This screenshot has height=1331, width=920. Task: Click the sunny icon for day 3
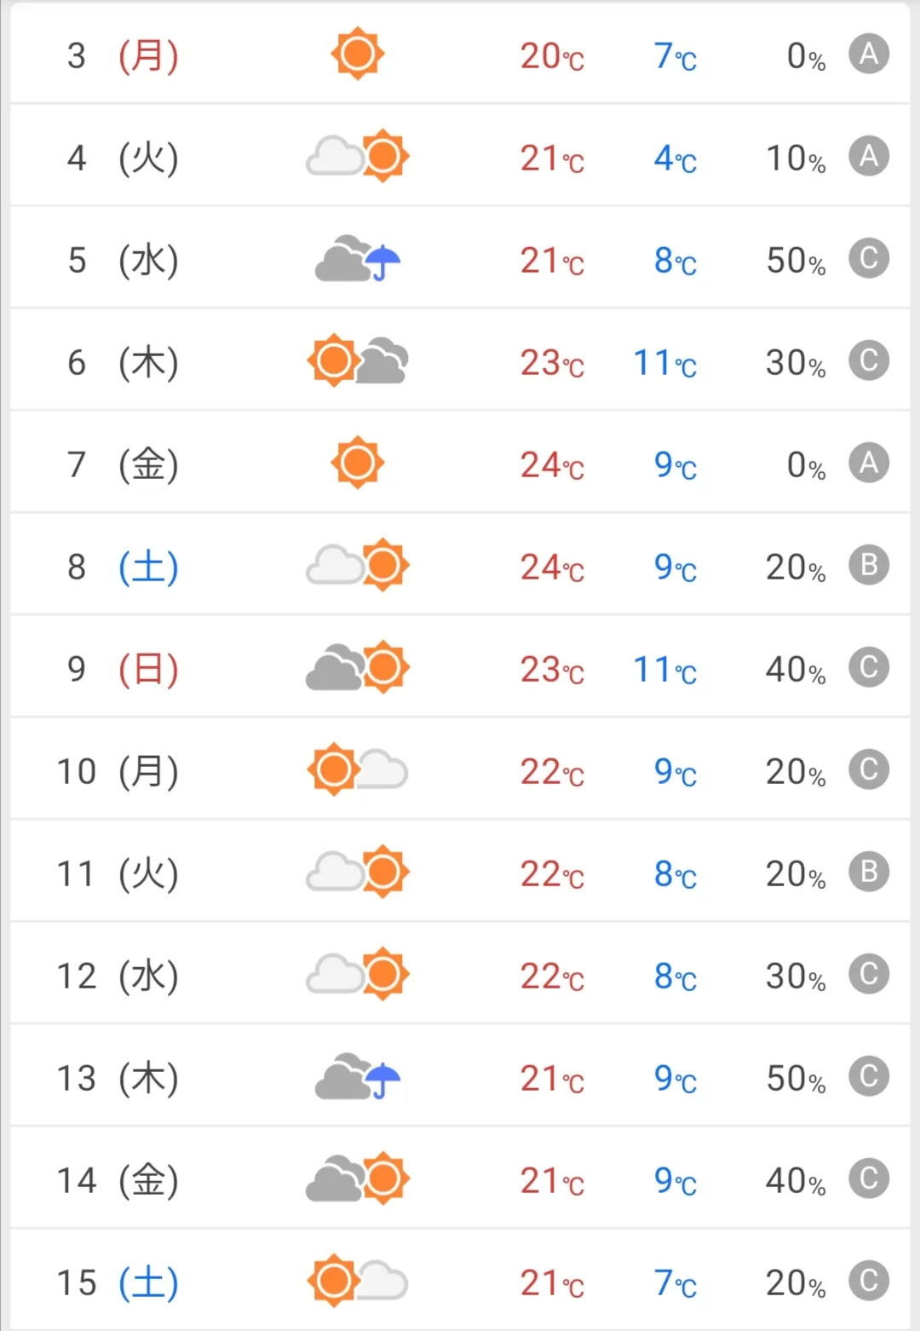pyautogui.click(x=358, y=55)
